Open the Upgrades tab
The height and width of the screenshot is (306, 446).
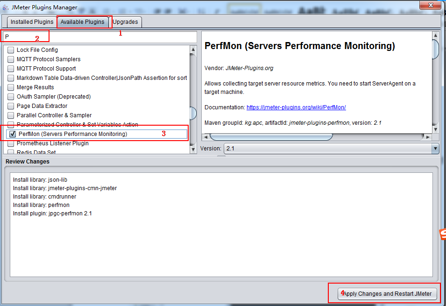[x=125, y=22]
